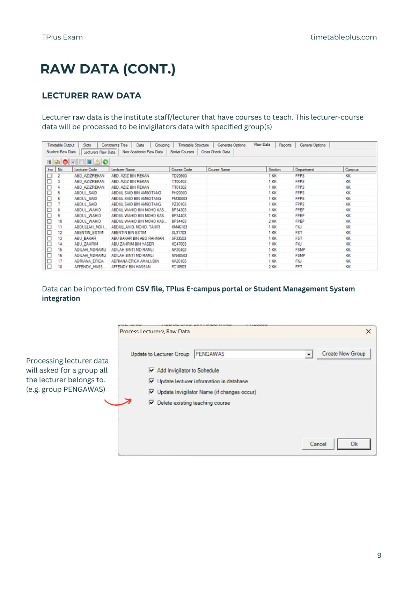
Task: Tick the Inc checkbox for row 17
Action: coord(49,261)
